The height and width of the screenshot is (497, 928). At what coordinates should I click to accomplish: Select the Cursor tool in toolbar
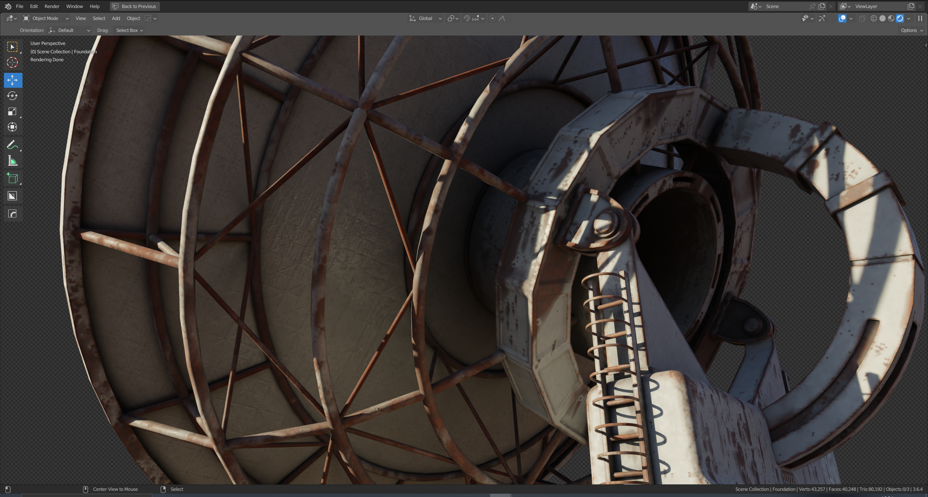coord(12,62)
